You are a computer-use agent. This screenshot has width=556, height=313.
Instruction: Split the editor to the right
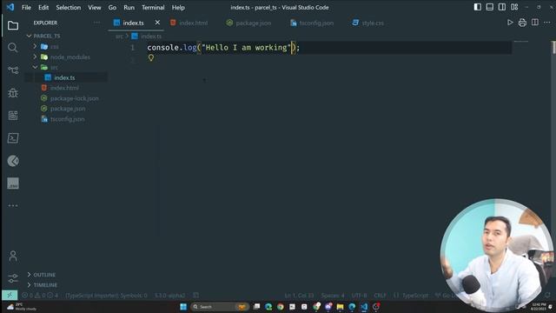point(535,23)
